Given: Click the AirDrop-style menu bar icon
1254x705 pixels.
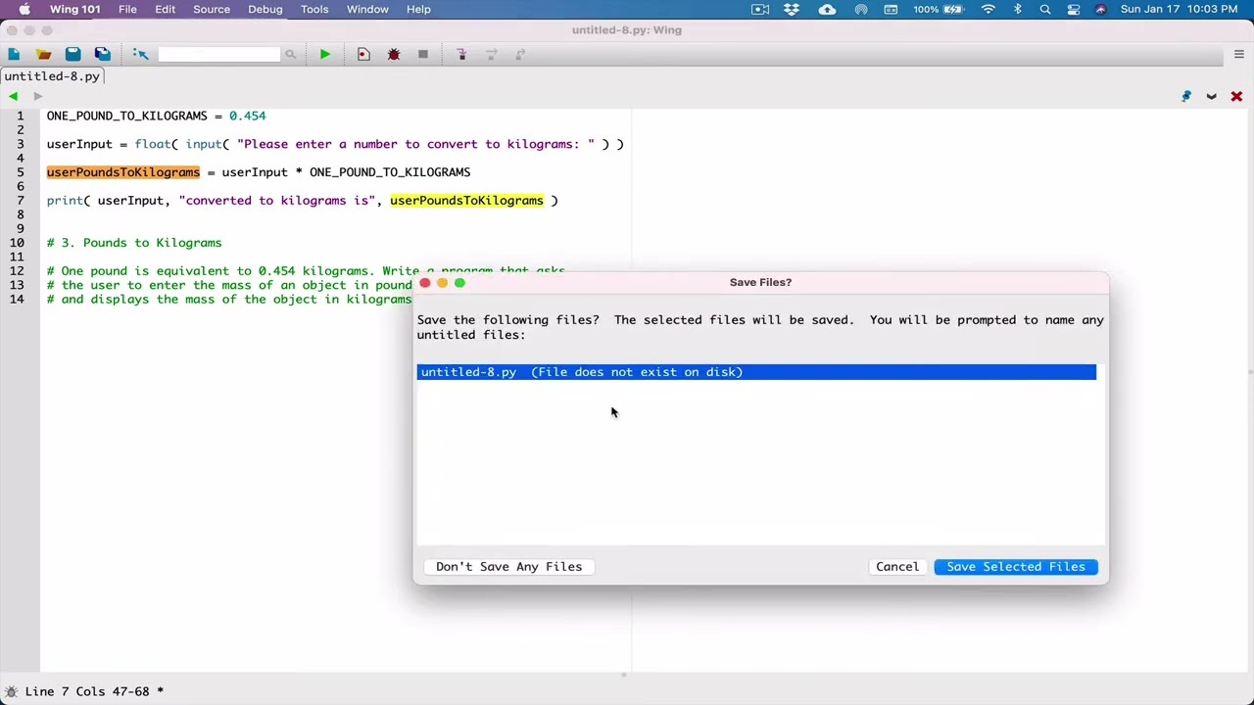Looking at the screenshot, I should pyautogui.click(x=861, y=9).
